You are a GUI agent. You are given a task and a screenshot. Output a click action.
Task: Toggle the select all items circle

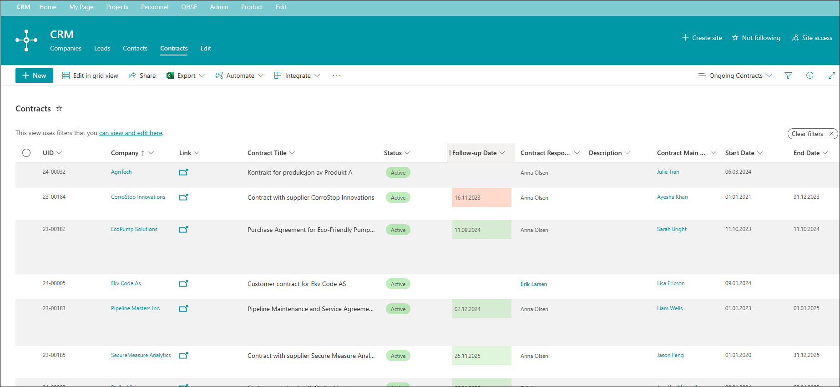click(x=26, y=153)
